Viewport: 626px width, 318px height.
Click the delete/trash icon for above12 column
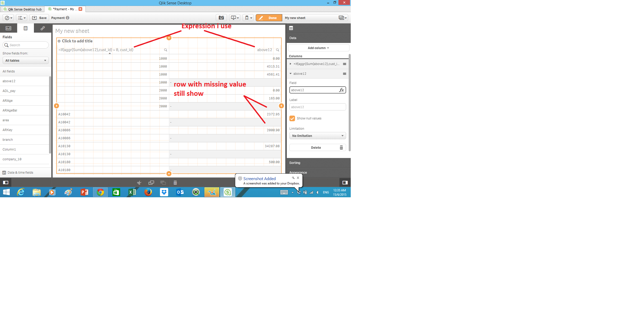(x=342, y=147)
